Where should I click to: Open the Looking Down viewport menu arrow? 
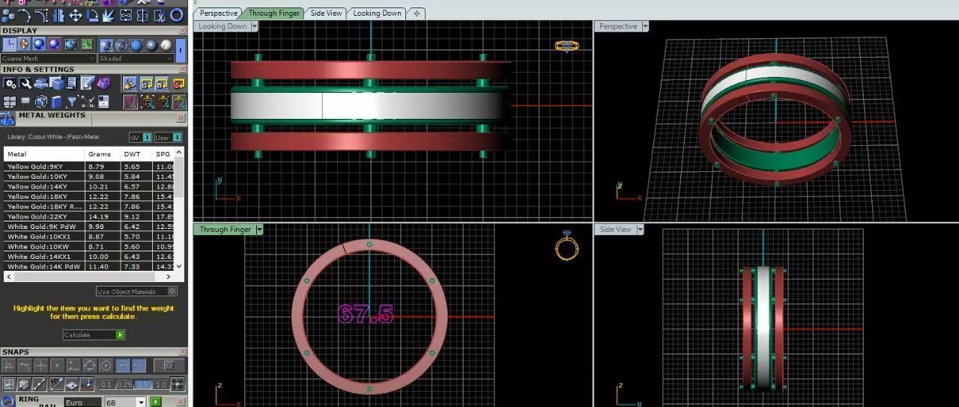click(x=255, y=26)
